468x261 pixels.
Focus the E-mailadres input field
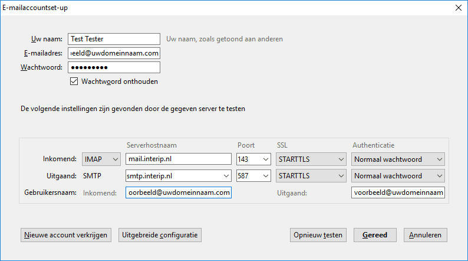click(x=114, y=53)
